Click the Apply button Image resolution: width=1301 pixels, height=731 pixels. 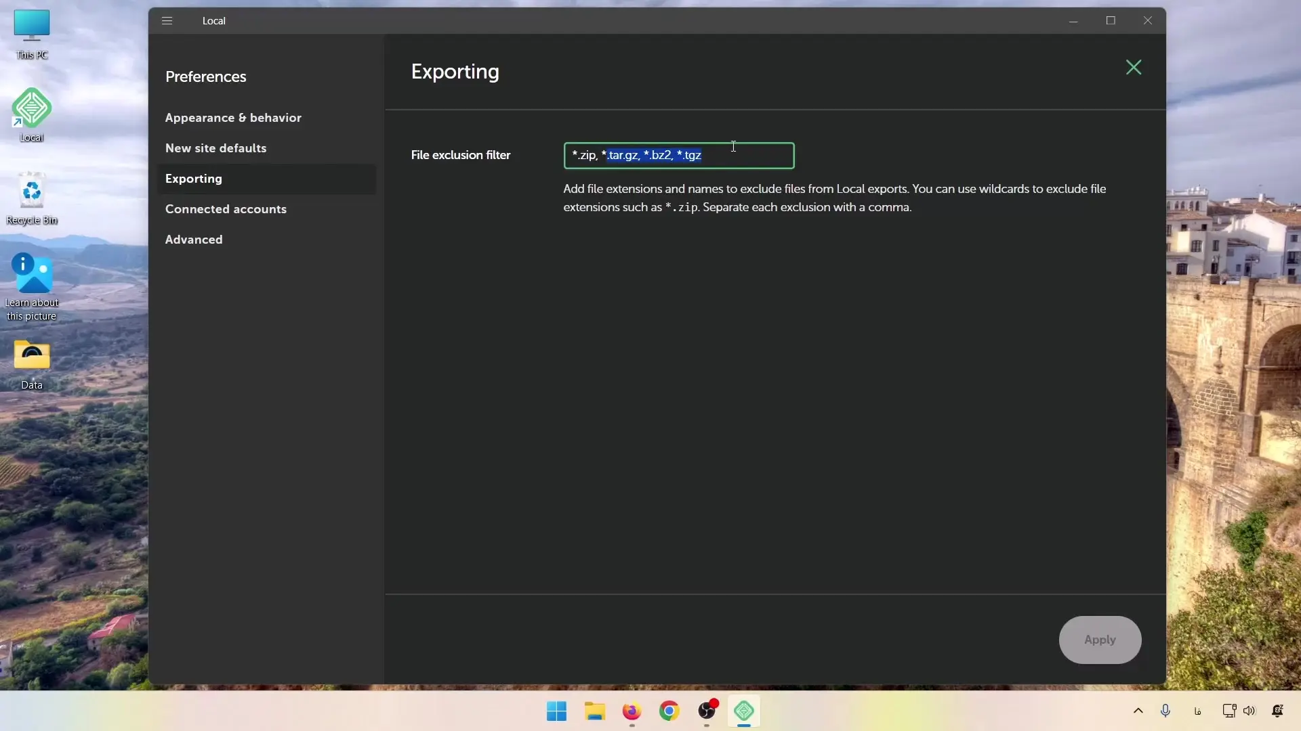pyautogui.click(x=1100, y=640)
